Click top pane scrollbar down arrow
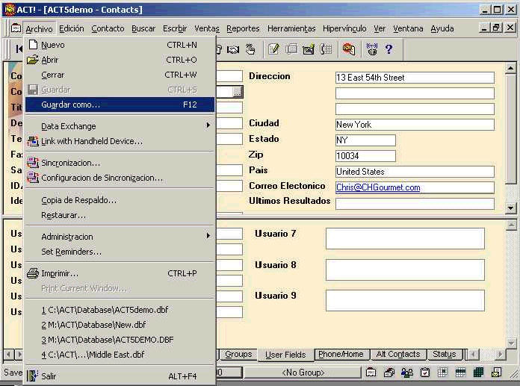Viewport: 520px width, 386px height. pos(510,208)
